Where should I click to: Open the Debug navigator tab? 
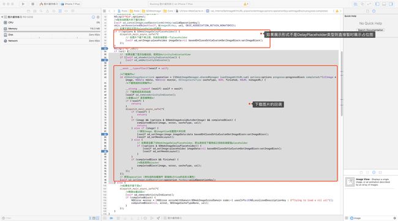pyautogui.click(x=60, y=11)
